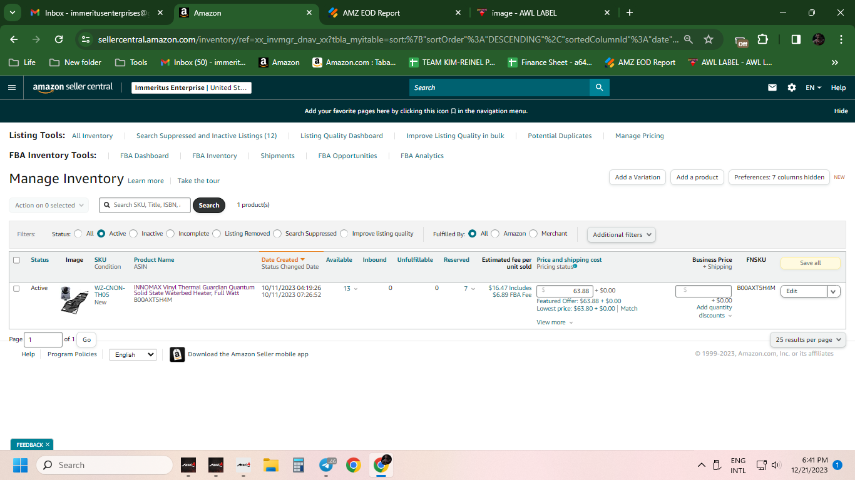Click the page number input field

click(x=43, y=339)
